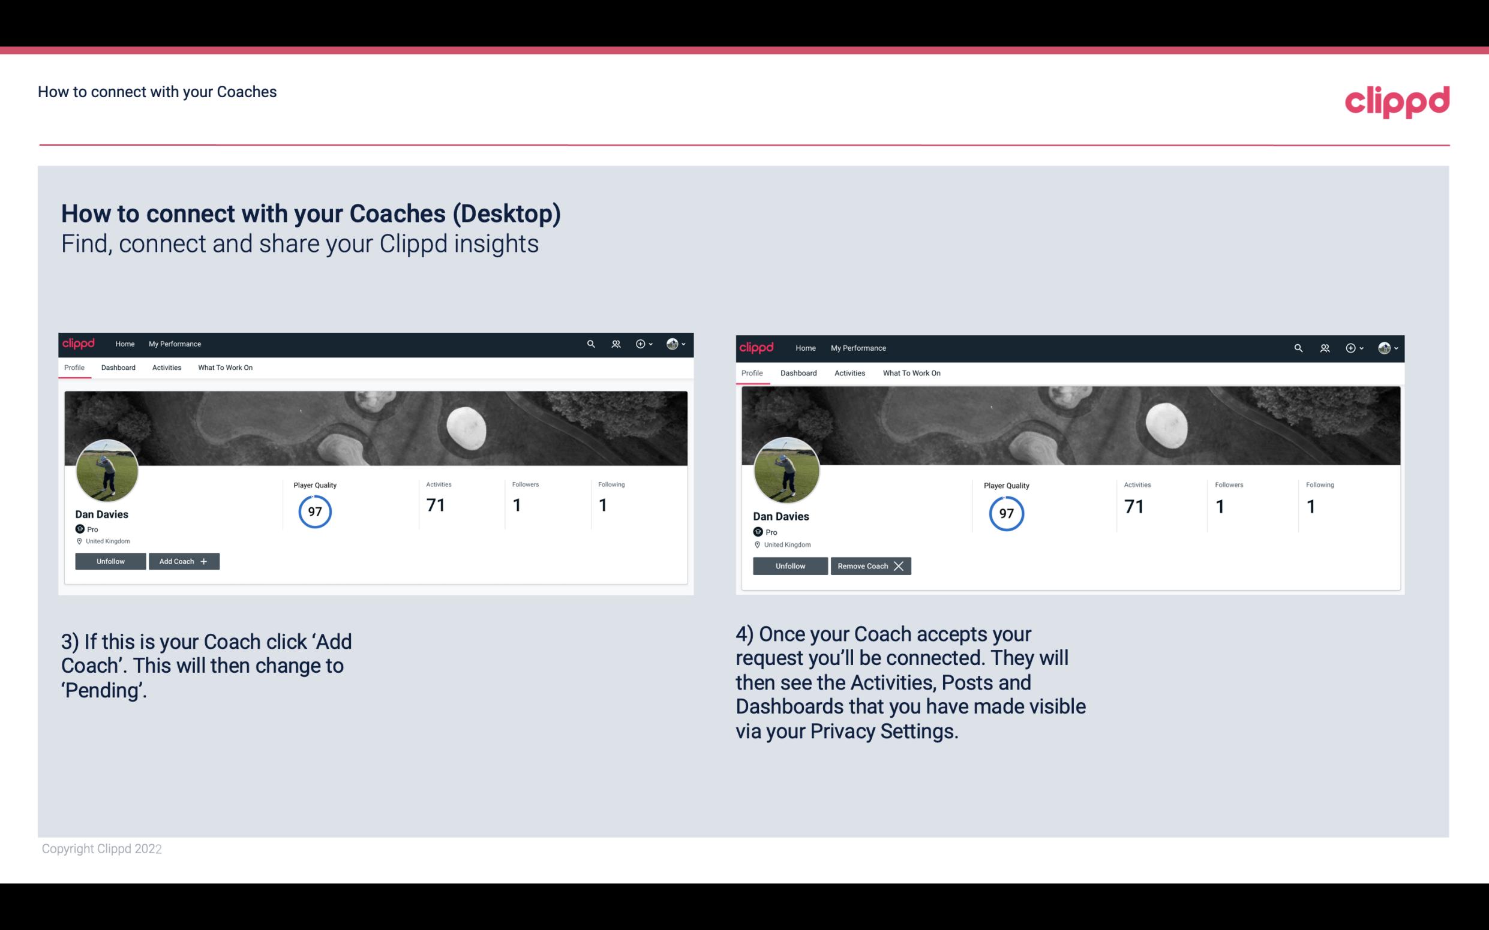Click the Clippd logo in right panel

click(x=759, y=347)
